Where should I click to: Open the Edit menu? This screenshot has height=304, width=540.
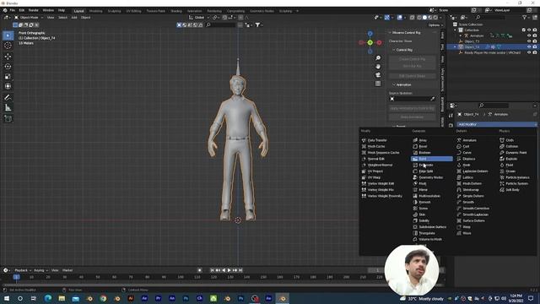[x=22, y=10]
